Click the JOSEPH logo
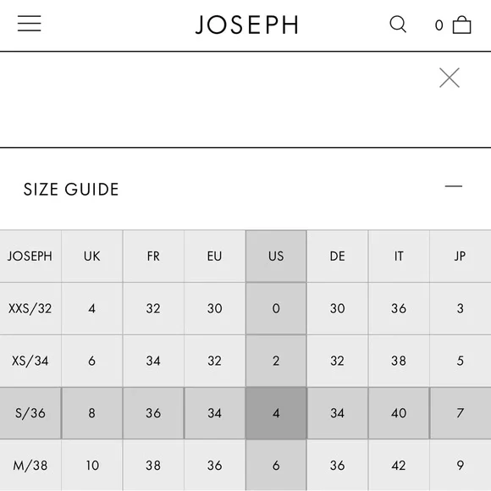Viewport: 491px width, 491px height. [x=246, y=25]
